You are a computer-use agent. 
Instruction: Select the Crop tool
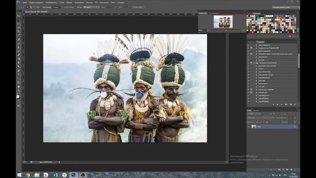pyautogui.click(x=19, y=31)
